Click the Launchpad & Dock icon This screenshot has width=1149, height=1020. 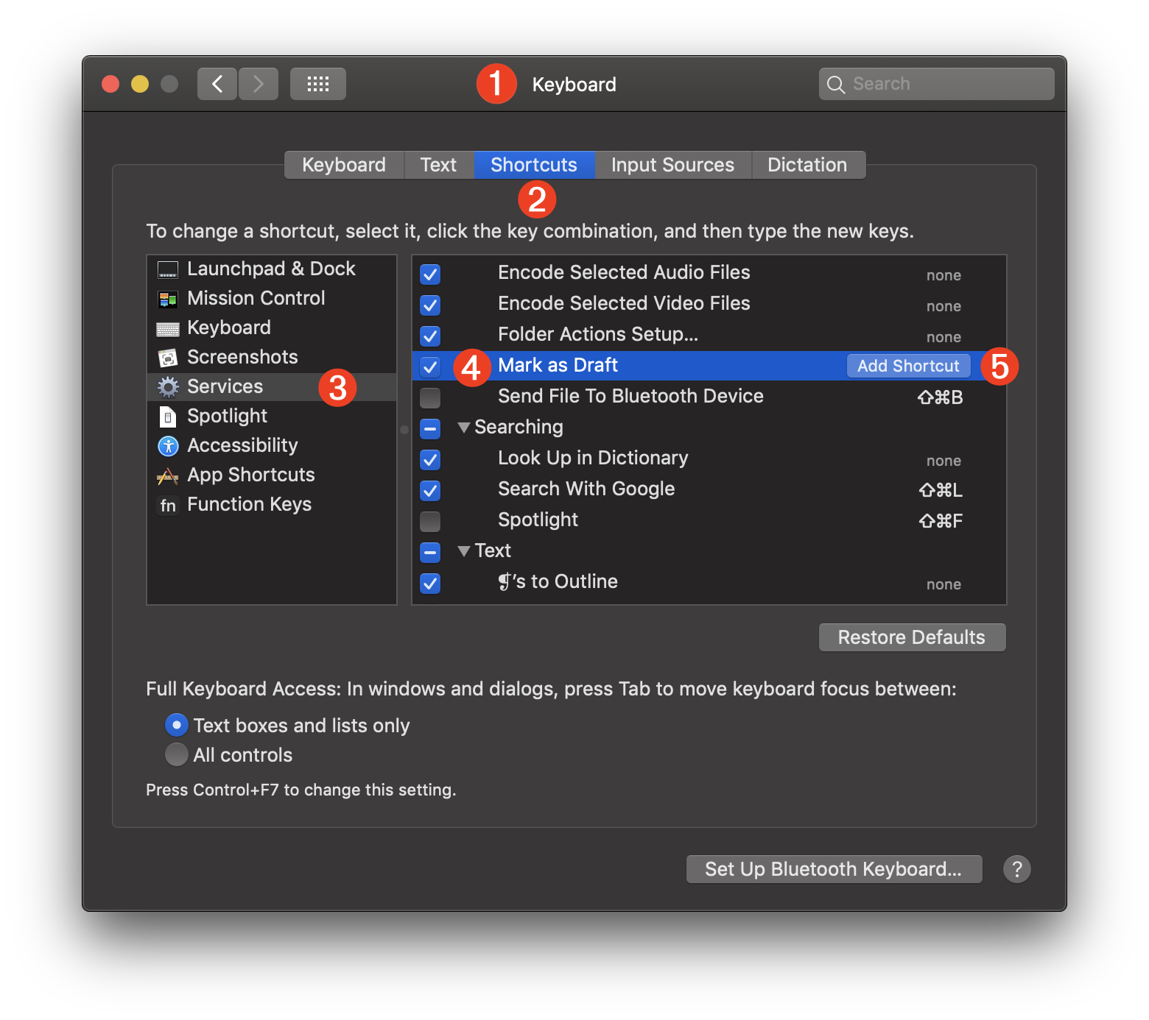[x=168, y=269]
